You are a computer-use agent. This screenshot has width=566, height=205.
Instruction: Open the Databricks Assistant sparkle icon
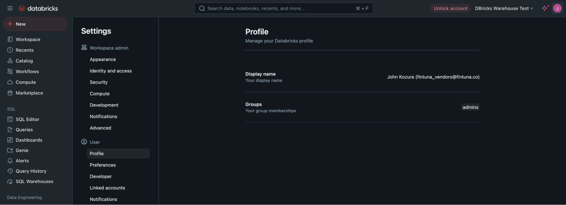click(545, 8)
